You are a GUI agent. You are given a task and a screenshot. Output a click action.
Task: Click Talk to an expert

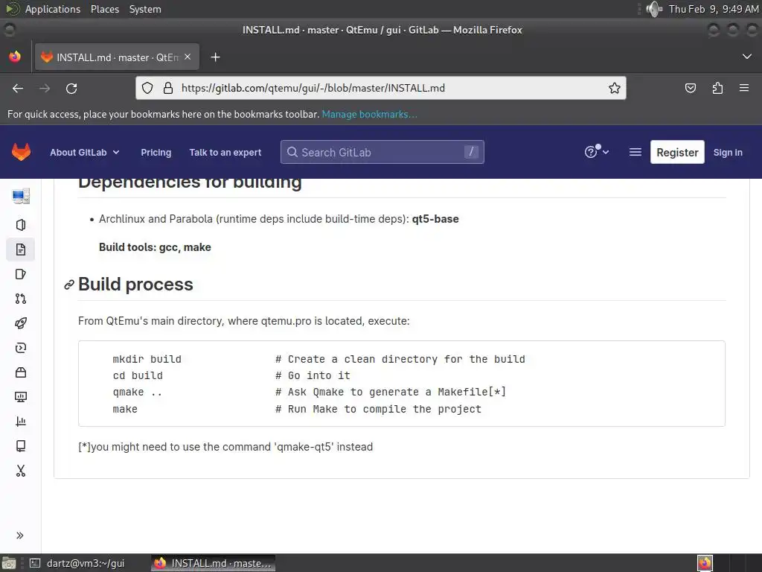(x=225, y=152)
